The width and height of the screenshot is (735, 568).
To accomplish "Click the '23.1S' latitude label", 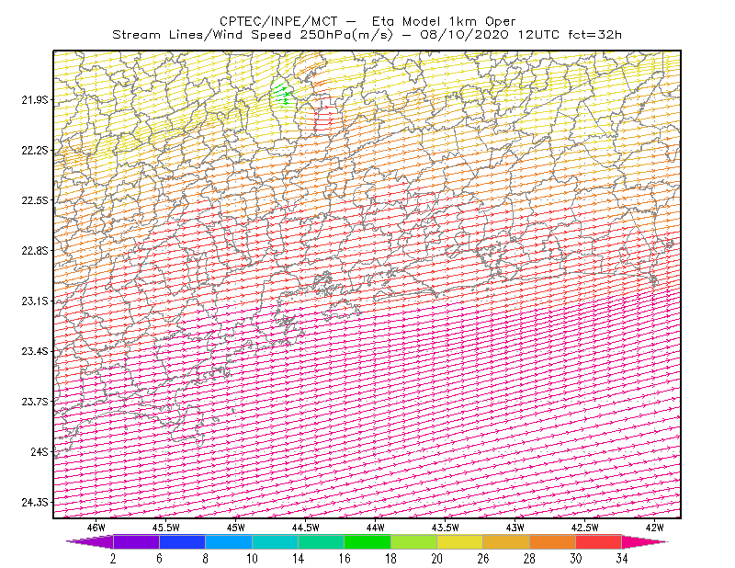I will 35,301.
